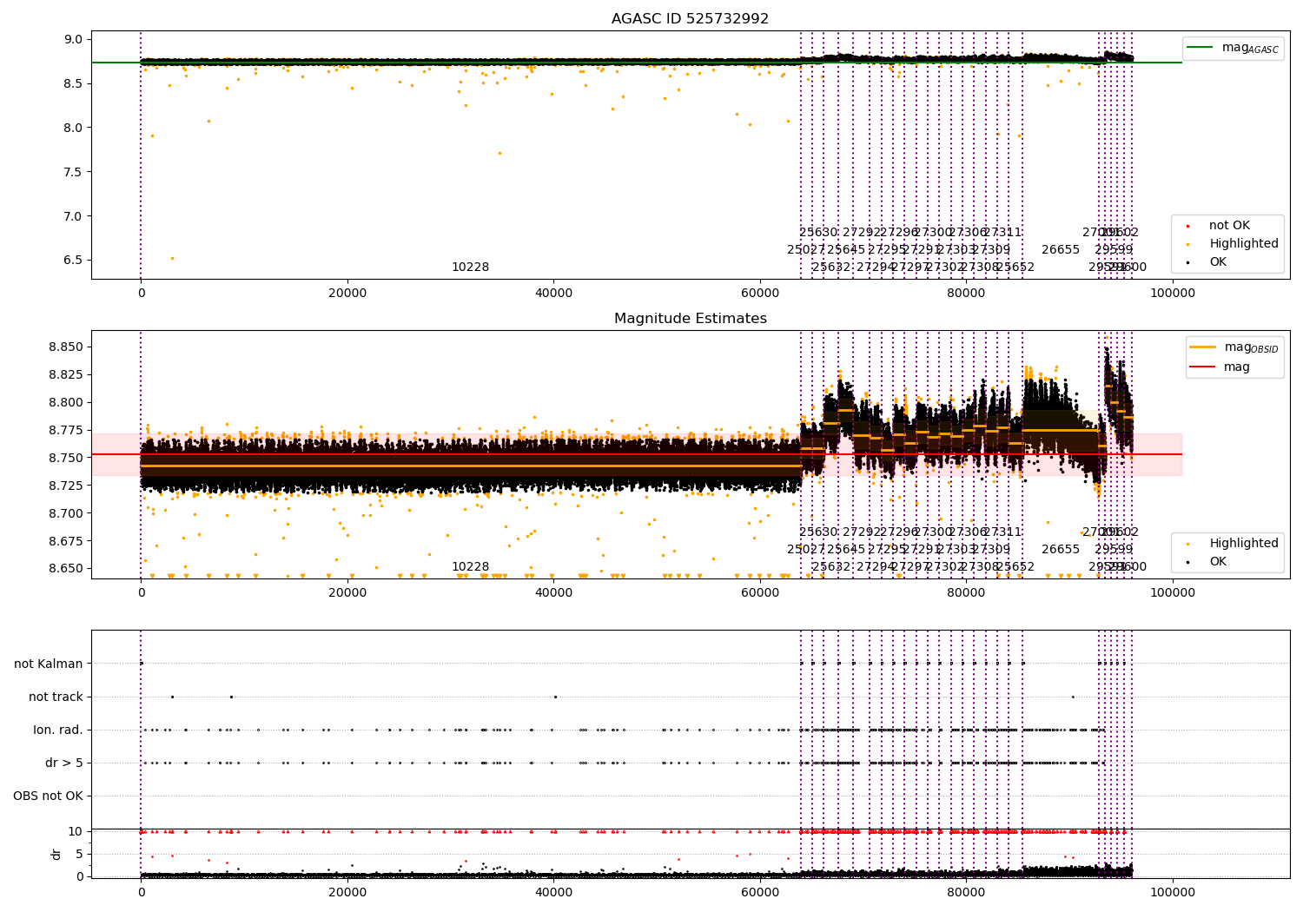Click the 'not track' axis label
Viewport: 1303px width, 912px height.
pos(56,697)
